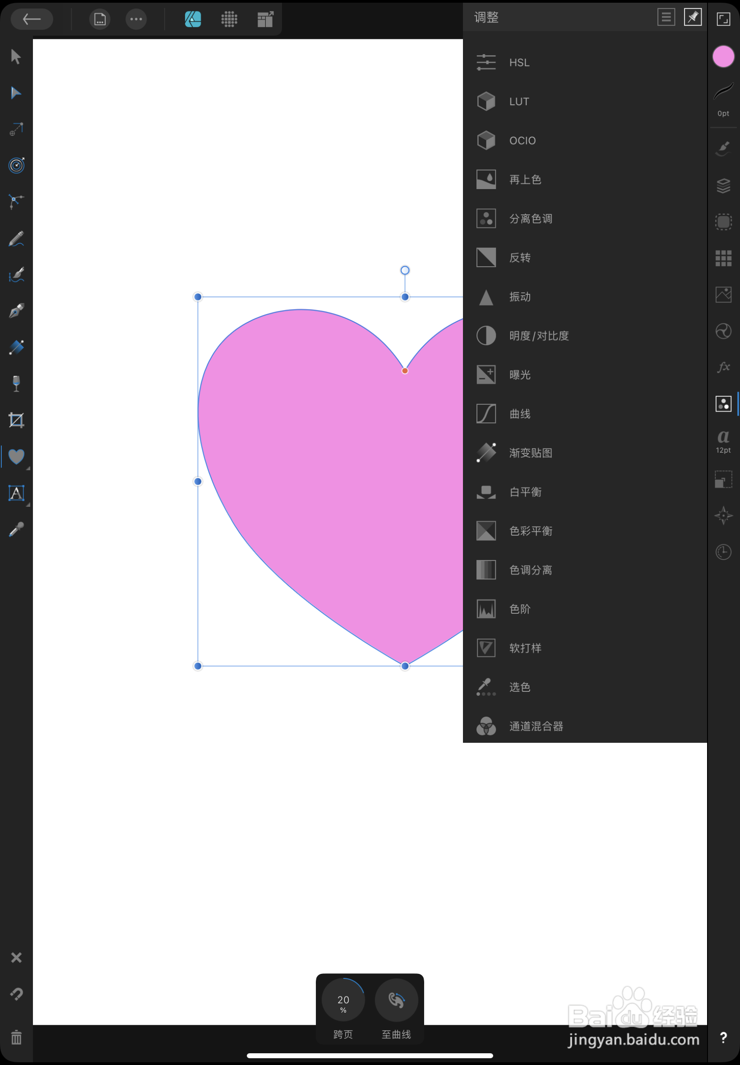Toggle the full-screen UI icon
The width and height of the screenshot is (740, 1065).
click(x=723, y=19)
